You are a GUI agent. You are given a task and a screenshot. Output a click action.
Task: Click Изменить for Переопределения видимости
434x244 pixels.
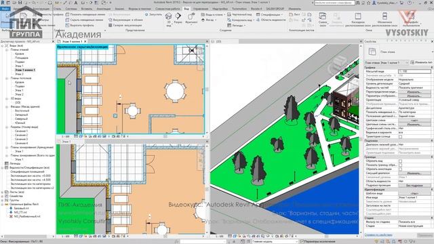pyautogui.click(x=414, y=92)
